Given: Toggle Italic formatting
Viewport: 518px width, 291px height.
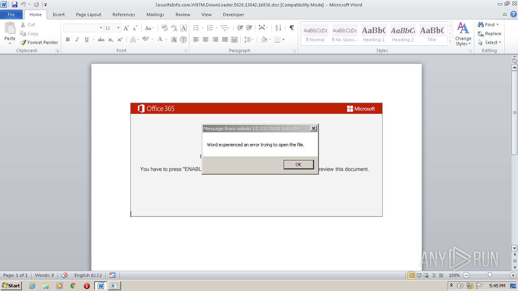Looking at the screenshot, I should [77, 40].
